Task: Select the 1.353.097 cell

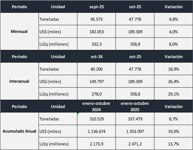Action: (135, 131)
